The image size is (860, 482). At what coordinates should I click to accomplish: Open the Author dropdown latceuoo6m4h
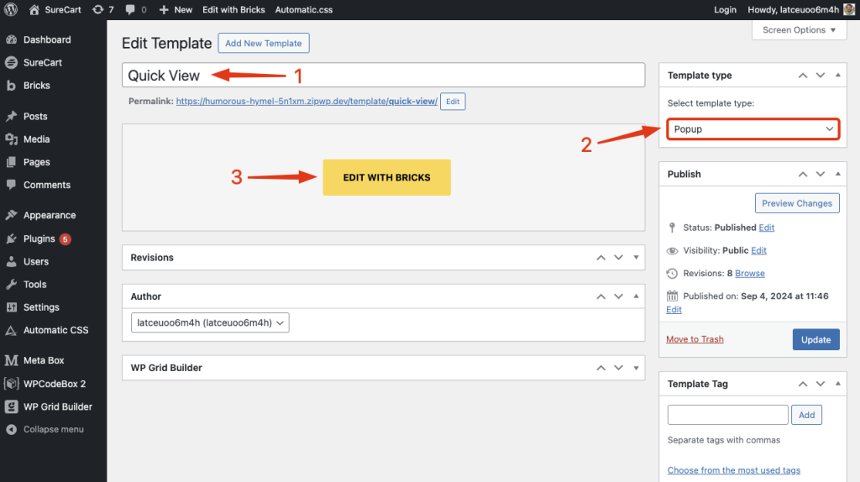coord(210,322)
